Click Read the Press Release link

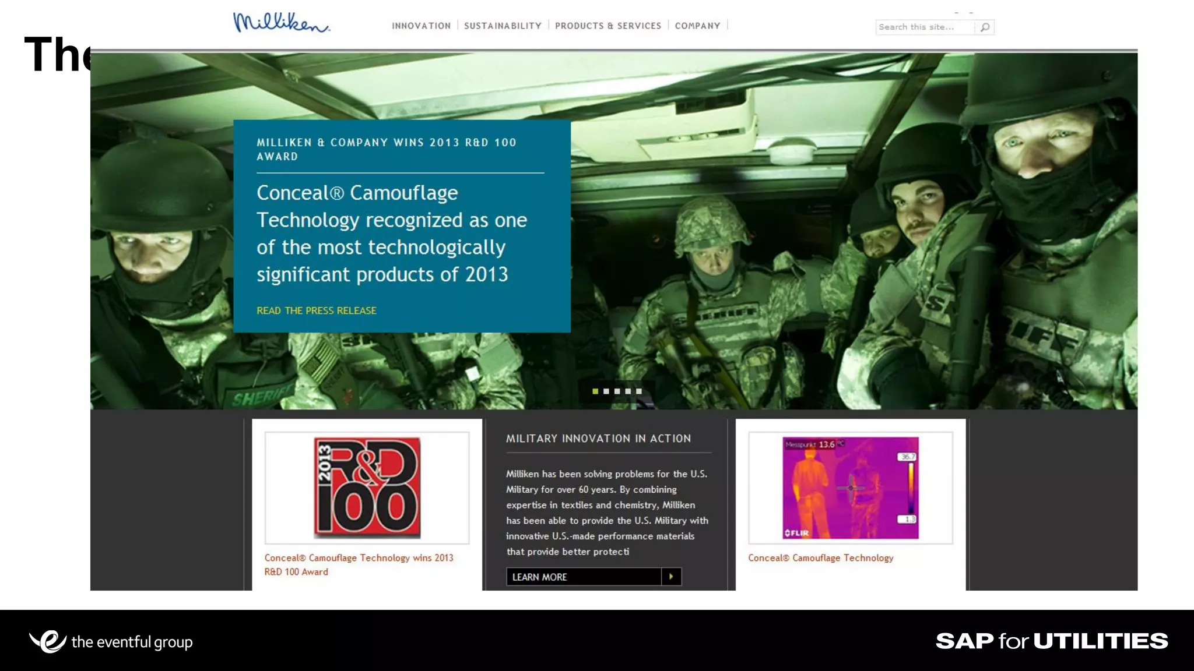(x=317, y=310)
